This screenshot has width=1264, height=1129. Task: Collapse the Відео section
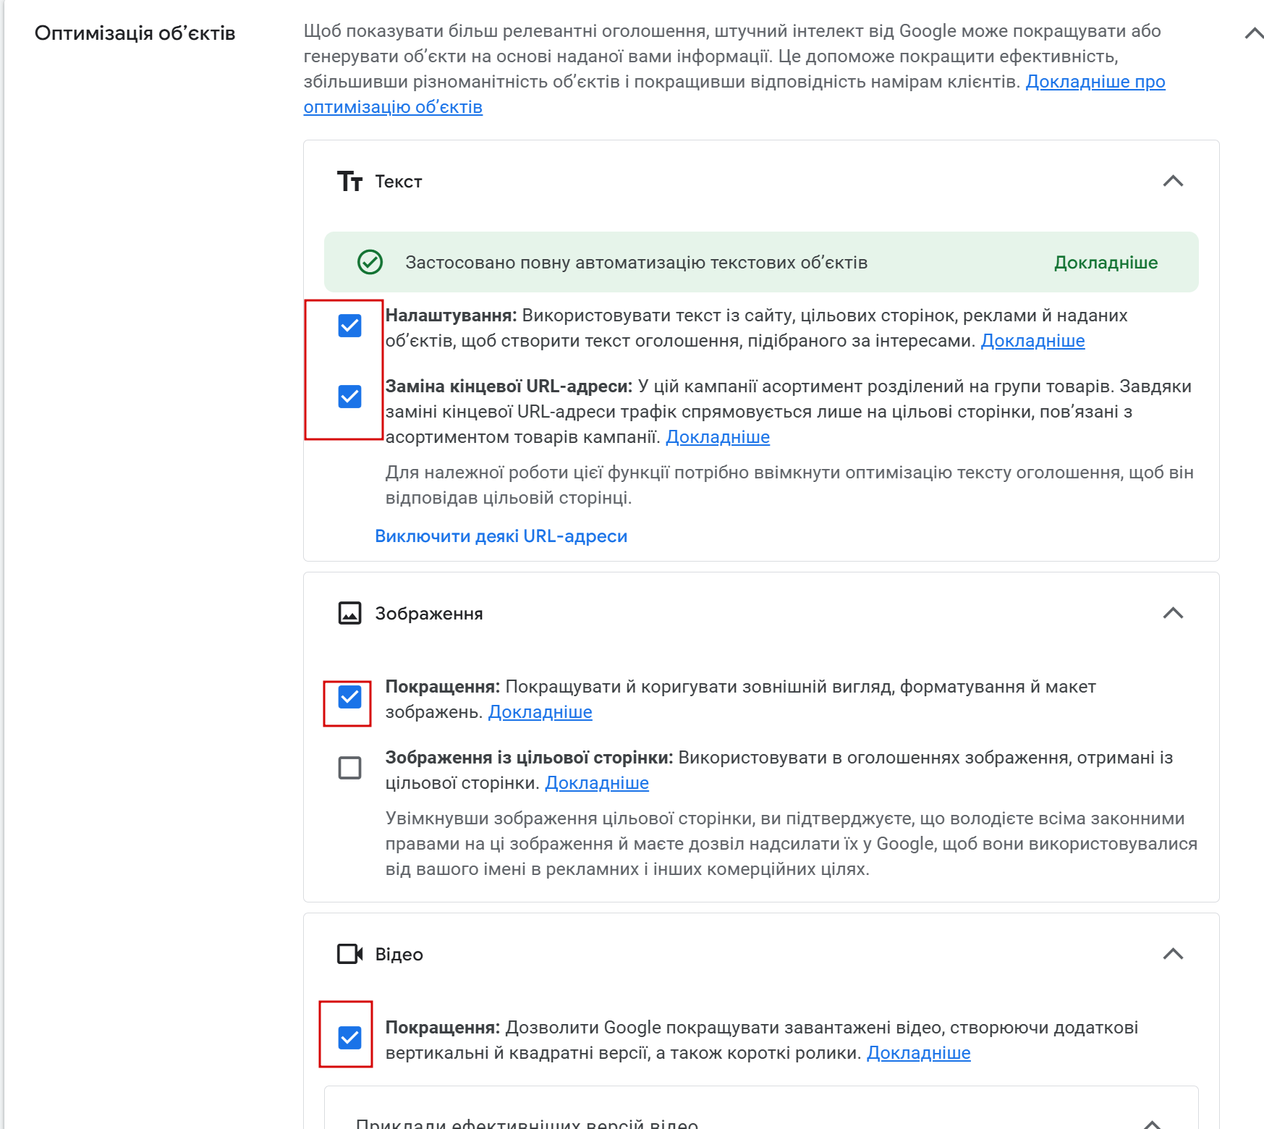click(1172, 954)
